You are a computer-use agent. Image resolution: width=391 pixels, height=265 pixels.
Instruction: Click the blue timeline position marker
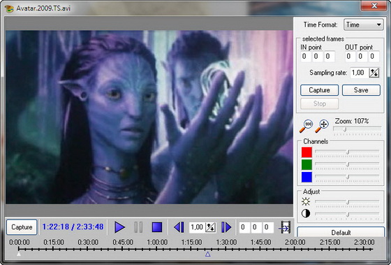point(208,254)
